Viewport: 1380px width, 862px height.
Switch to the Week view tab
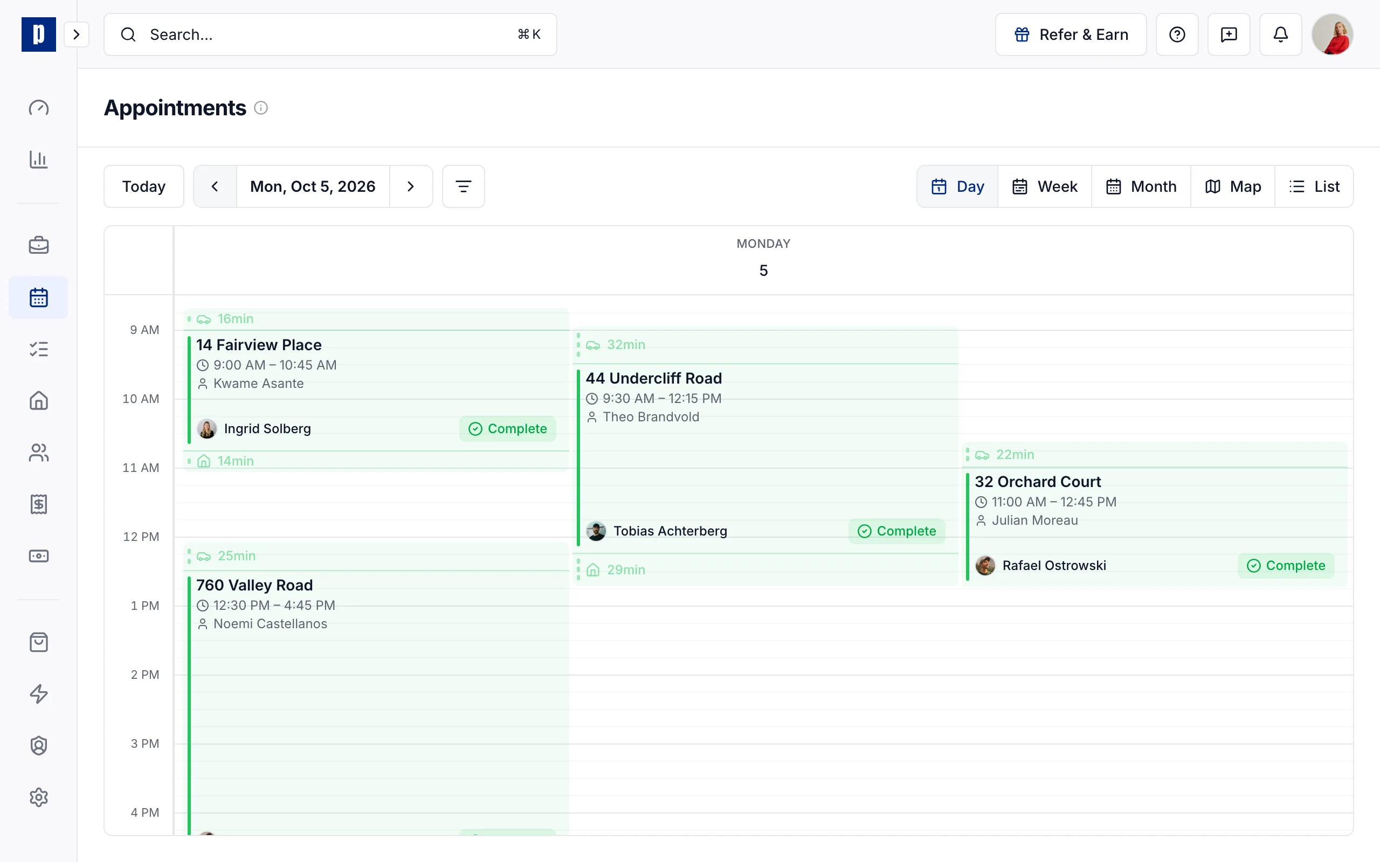click(1045, 186)
